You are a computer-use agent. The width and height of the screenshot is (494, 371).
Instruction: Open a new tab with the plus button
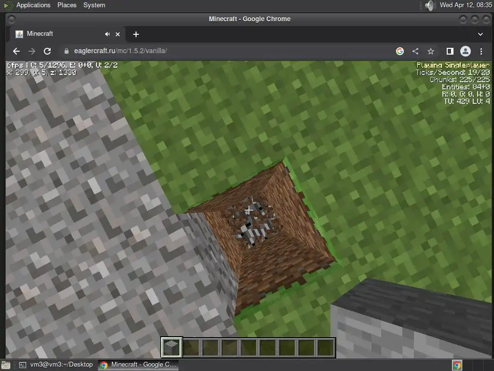point(136,34)
